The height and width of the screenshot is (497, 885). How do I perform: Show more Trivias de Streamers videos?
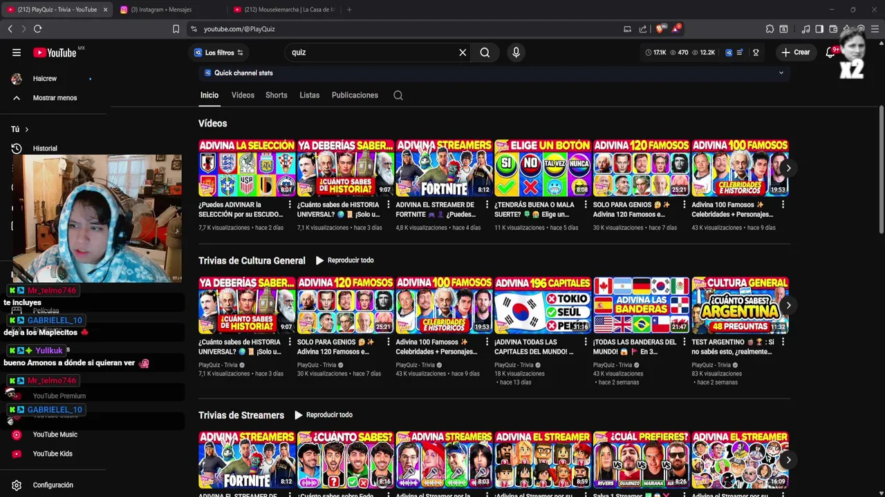(788, 460)
